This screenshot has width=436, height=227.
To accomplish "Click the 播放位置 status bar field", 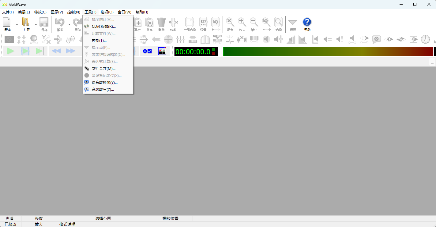I will click(171, 218).
